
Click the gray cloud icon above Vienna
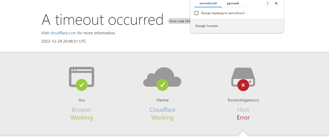162,75
